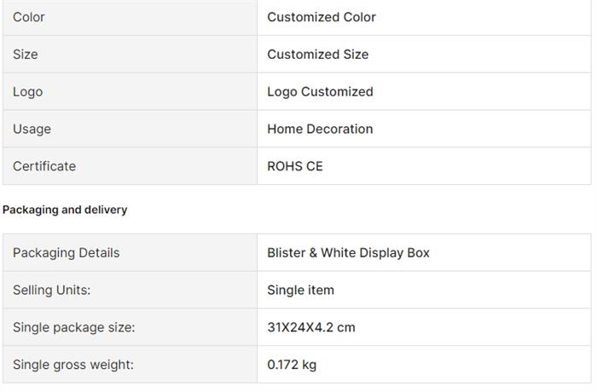This screenshot has height=392, width=597.
Task: Select the "Home Decoration" value text
Action: (x=320, y=130)
